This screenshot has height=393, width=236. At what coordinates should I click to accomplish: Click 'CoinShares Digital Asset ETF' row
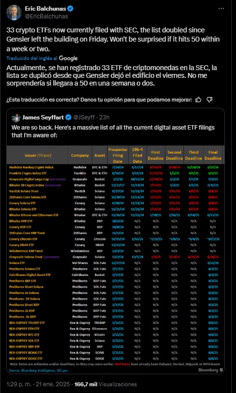115,275
